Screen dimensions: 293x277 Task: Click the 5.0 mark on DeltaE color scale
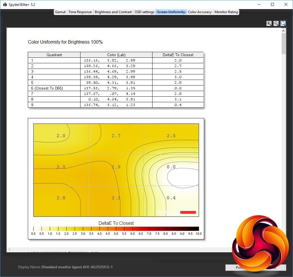[116, 234]
